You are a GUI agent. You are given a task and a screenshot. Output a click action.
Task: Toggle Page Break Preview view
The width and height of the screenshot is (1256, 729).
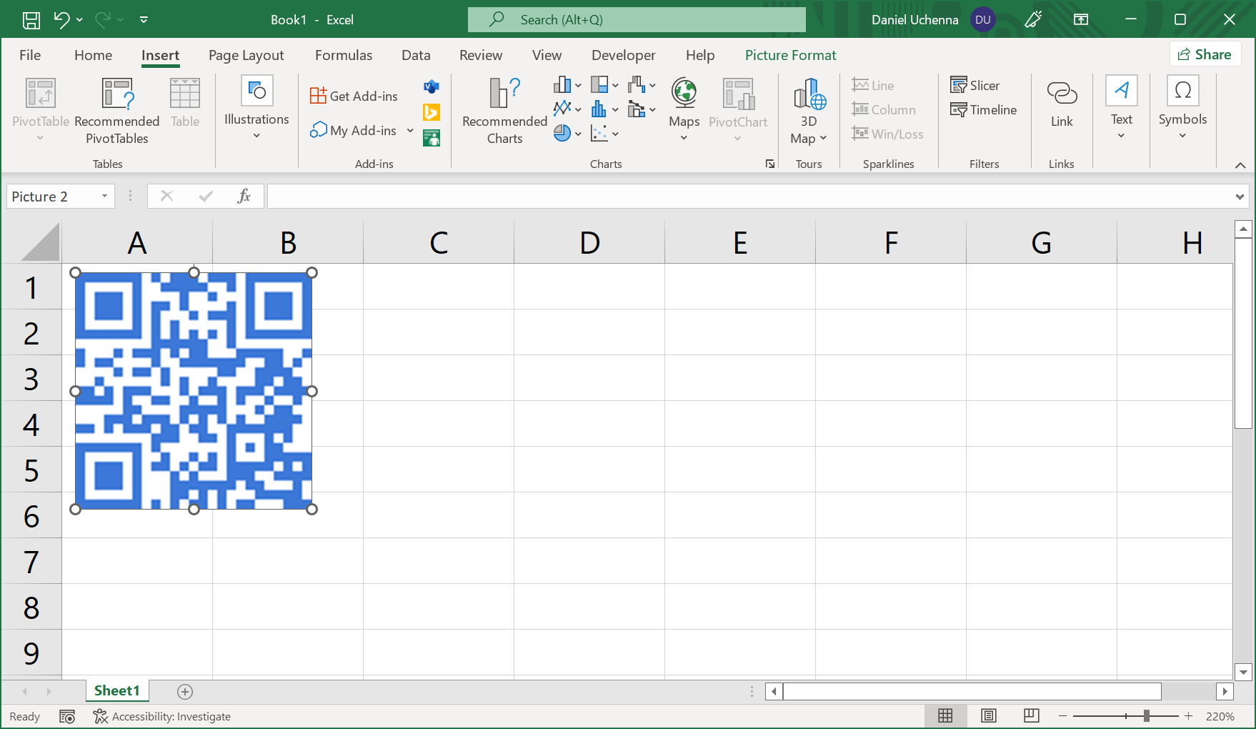1031,716
